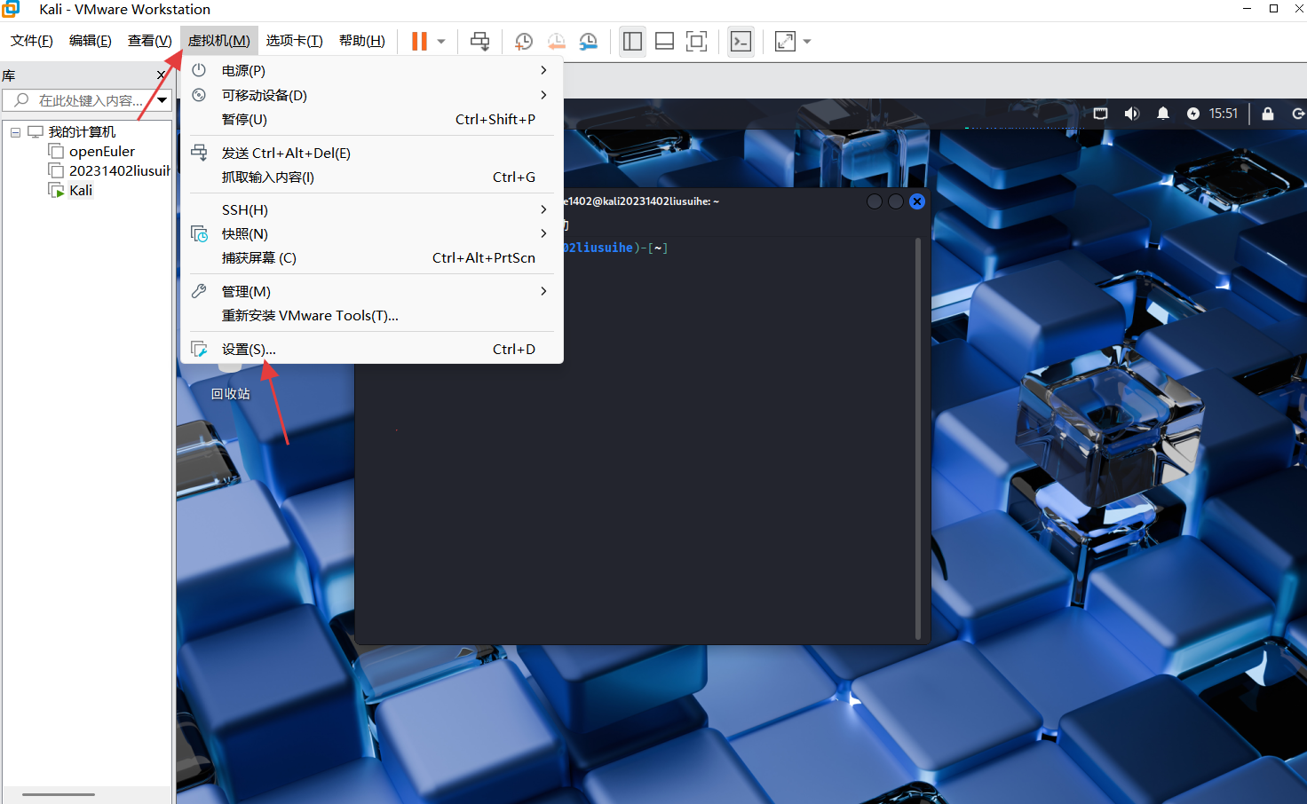
Task: Select 抓取输入内容(I) menu entry
Action: (372, 177)
